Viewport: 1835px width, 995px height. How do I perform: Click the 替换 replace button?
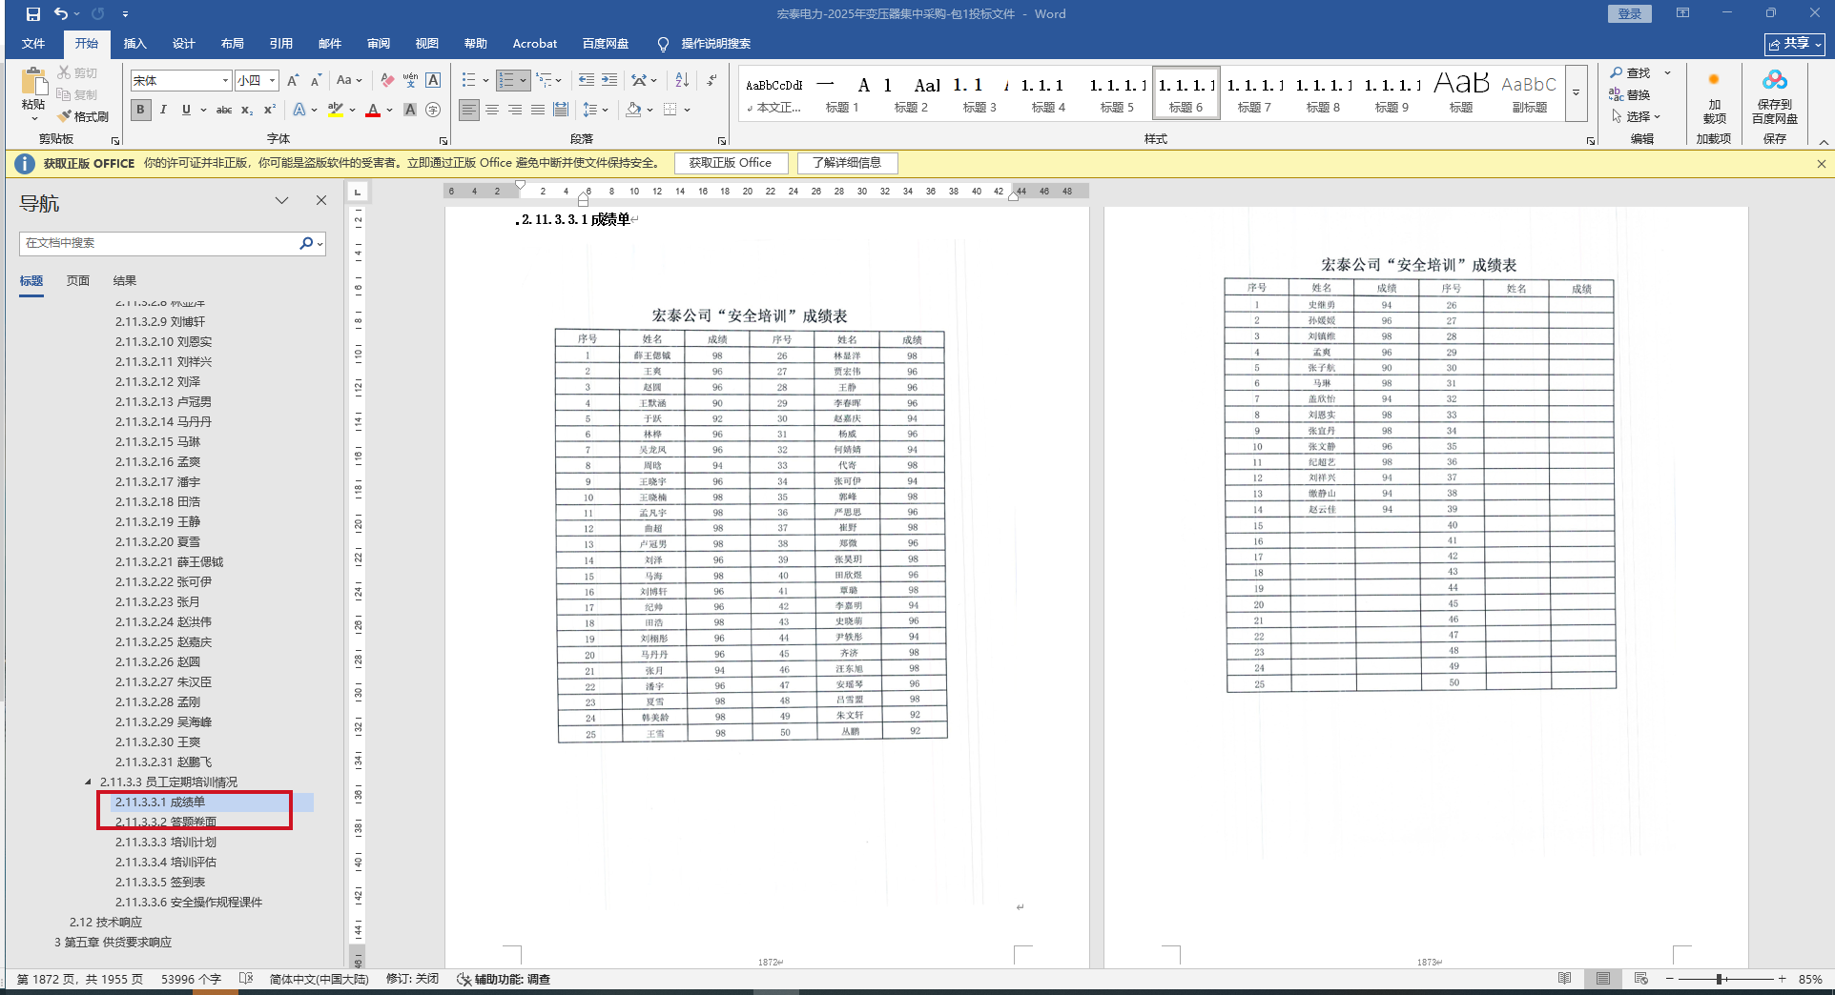coord(1629,94)
